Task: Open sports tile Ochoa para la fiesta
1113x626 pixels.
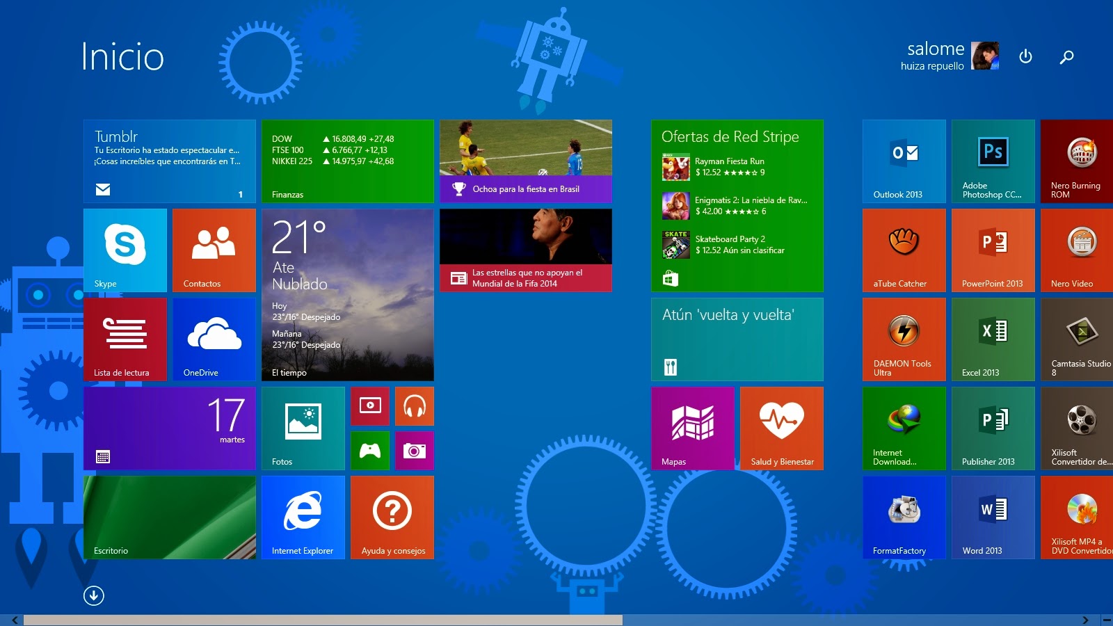Action: (x=526, y=161)
